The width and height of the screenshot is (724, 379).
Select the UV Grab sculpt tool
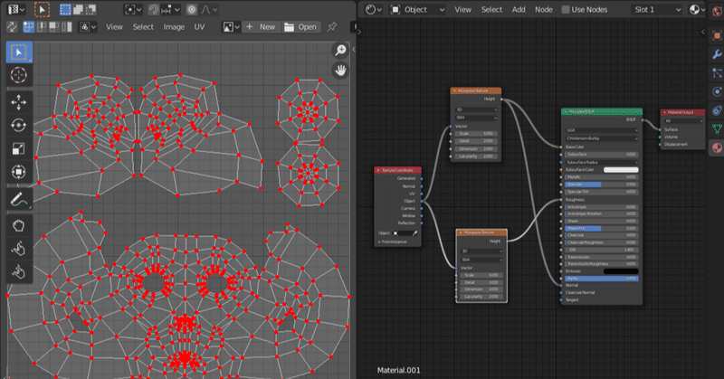coord(19,226)
